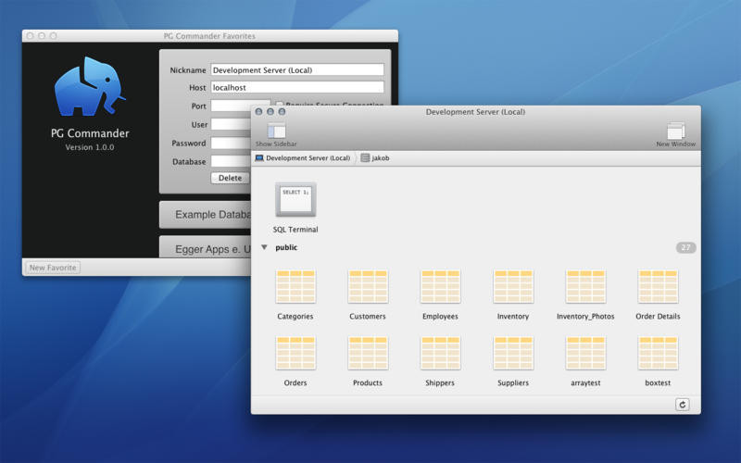Open the Employees table icon

(440, 286)
